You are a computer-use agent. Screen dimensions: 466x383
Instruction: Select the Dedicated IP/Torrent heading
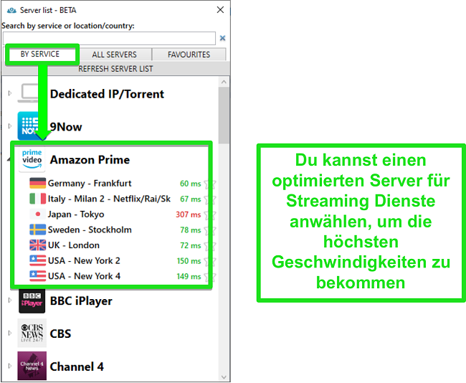[107, 94]
